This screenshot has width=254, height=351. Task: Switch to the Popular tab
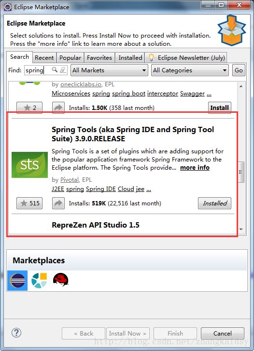(x=70, y=58)
